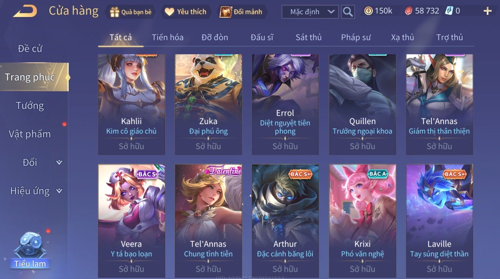The height and width of the screenshot is (279, 500).
Task: Open Đổi mảnh fragment exchange
Action: click(242, 12)
